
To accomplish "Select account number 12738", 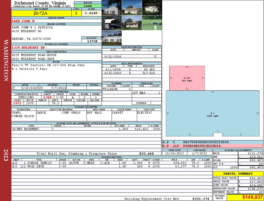I will tap(92, 41).
